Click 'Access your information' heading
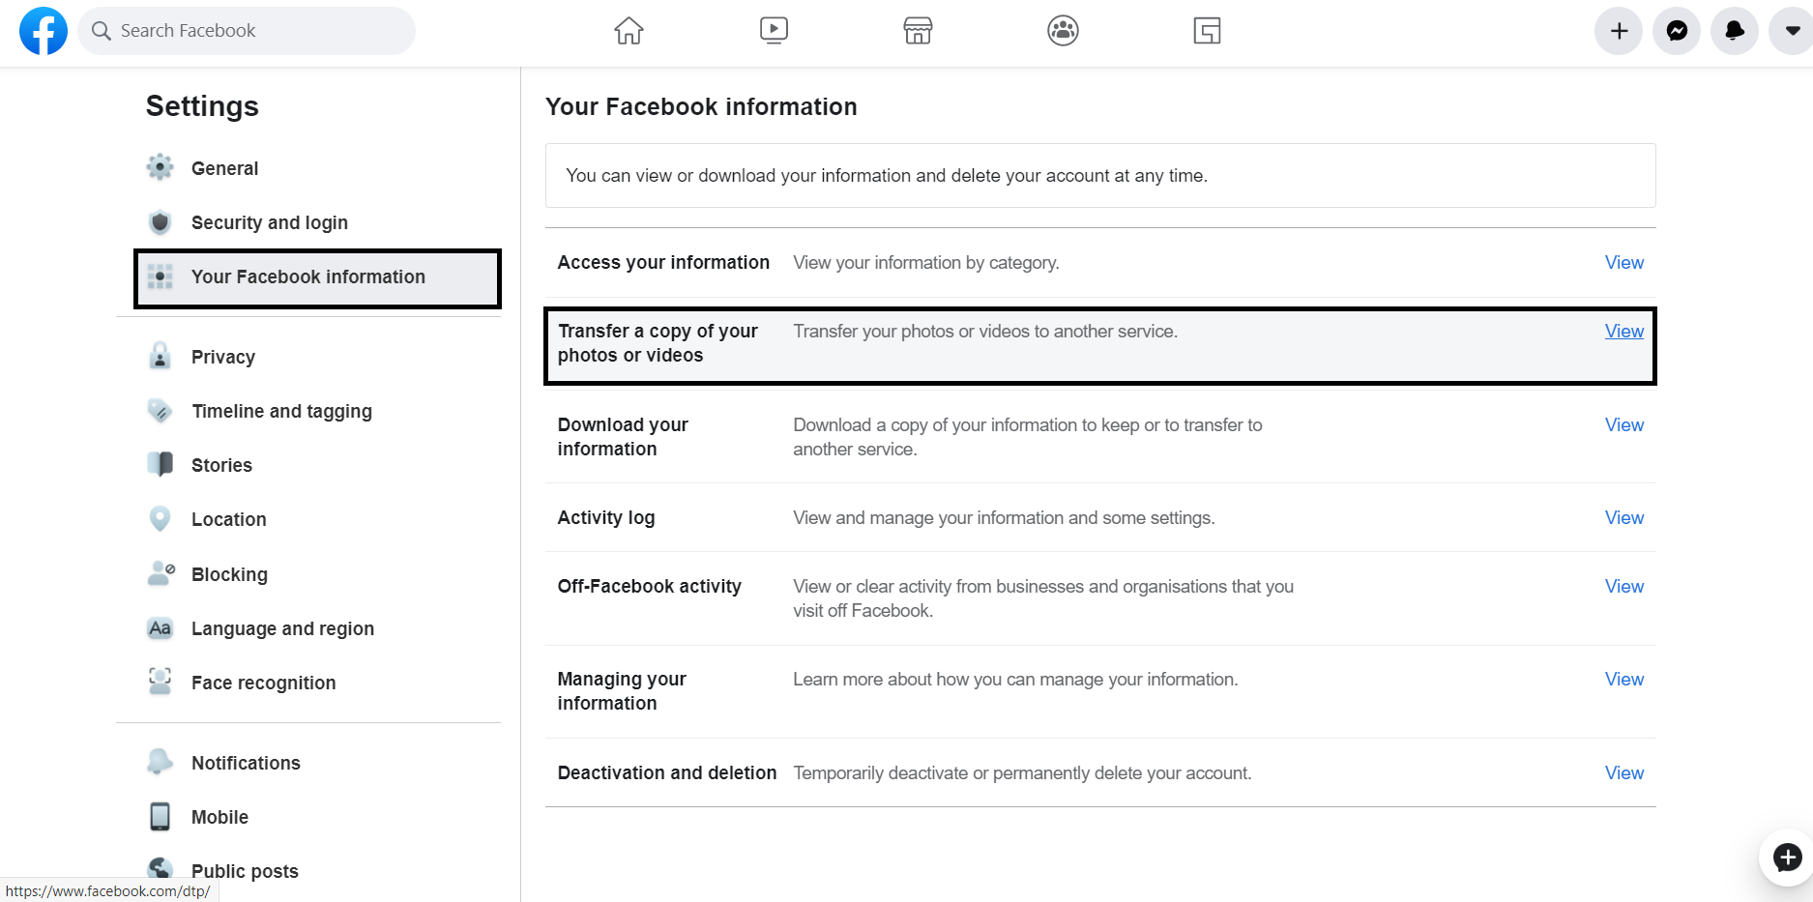This screenshot has height=902, width=1813. [x=663, y=262]
